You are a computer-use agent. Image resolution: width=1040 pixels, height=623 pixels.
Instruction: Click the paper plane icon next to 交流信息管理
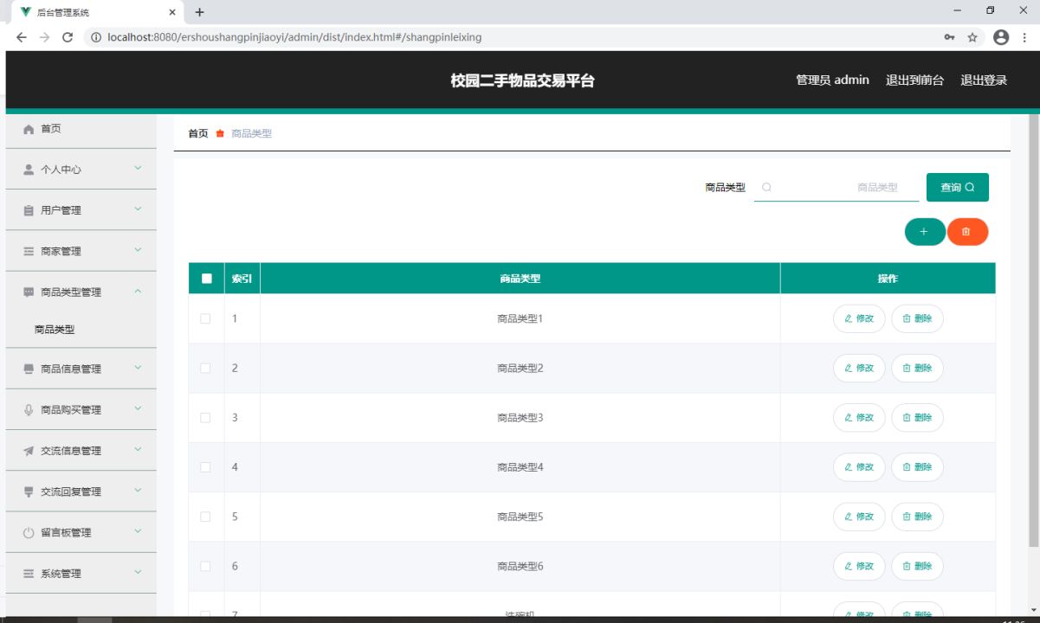tap(29, 451)
